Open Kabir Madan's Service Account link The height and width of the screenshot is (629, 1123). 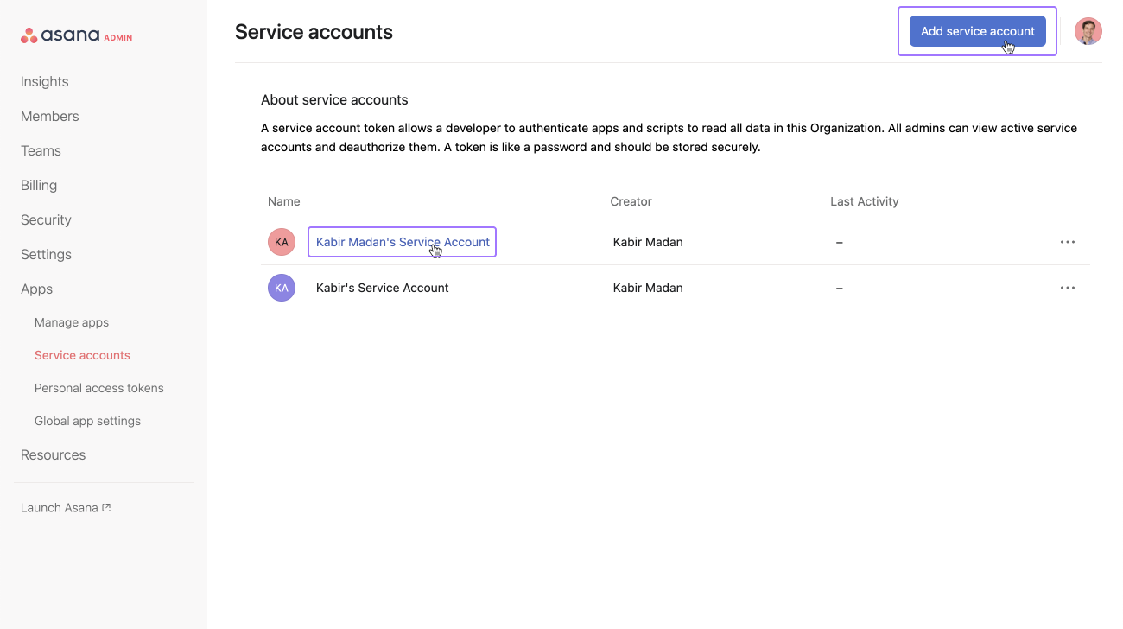(403, 242)
